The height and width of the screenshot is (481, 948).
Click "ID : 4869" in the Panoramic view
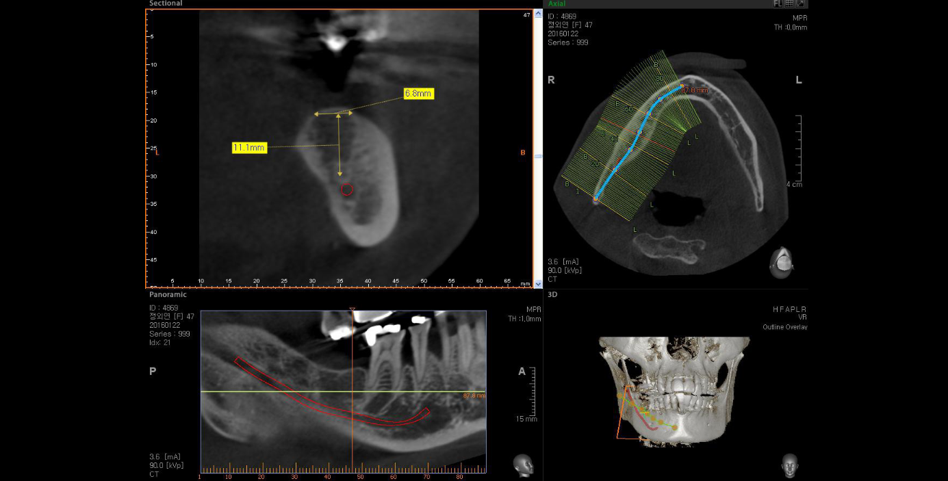[163, 308]
